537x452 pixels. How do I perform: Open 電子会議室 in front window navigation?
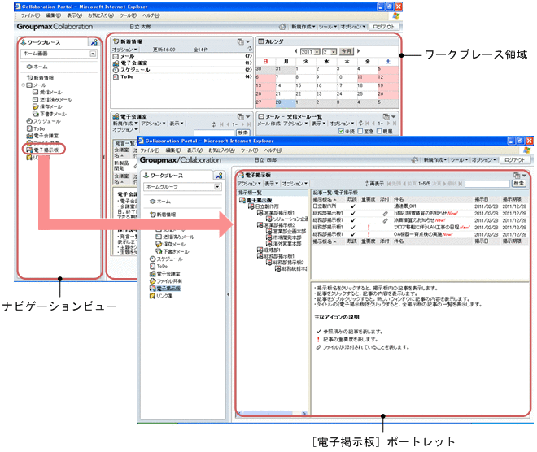165,274
